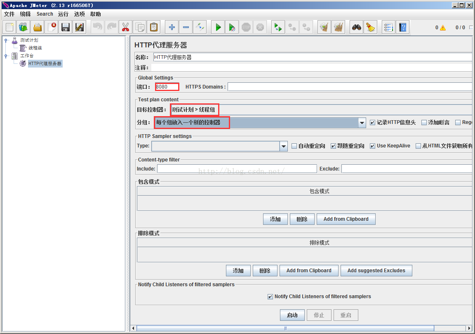Click the horizontal scrollbar right arrow
The width and height of the screenshot is (475, 334).
469,328
